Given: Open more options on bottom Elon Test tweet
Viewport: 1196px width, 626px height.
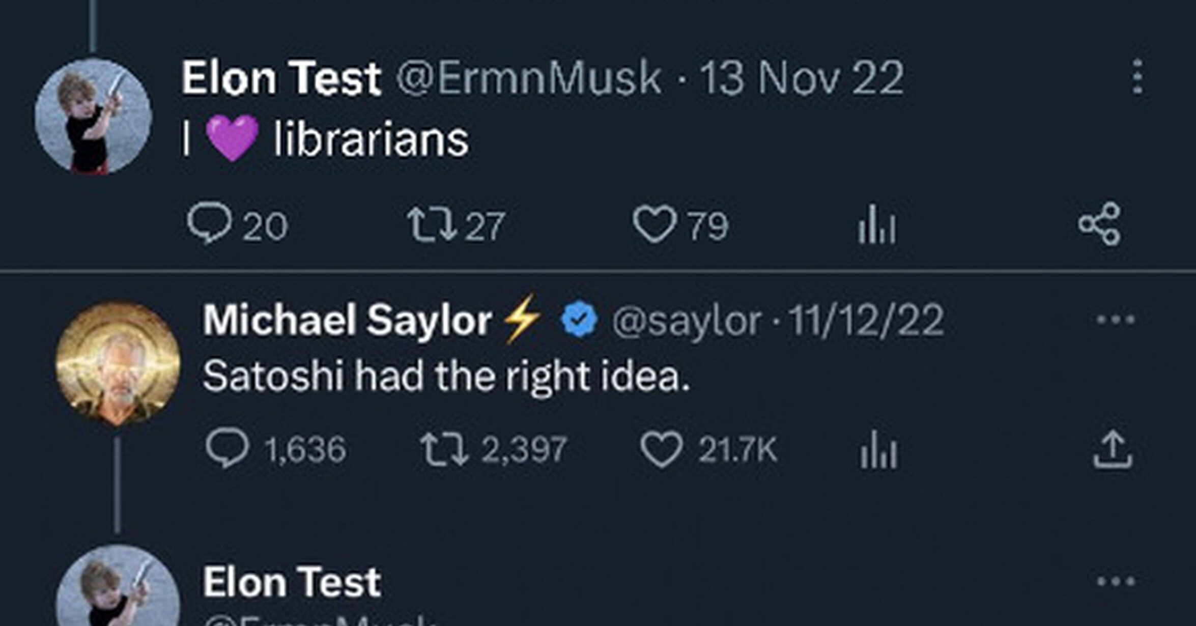Looking at the screenshot, I should pos(1116,581).
